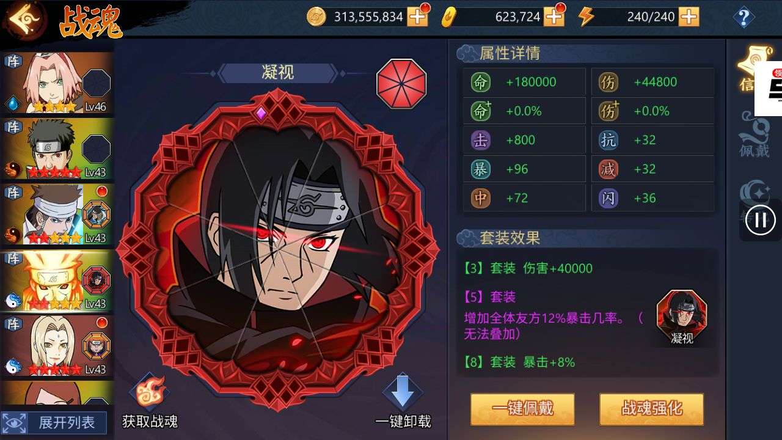Pause using the round pause button
The image size is (782, 440).
[x=761, y=219]
